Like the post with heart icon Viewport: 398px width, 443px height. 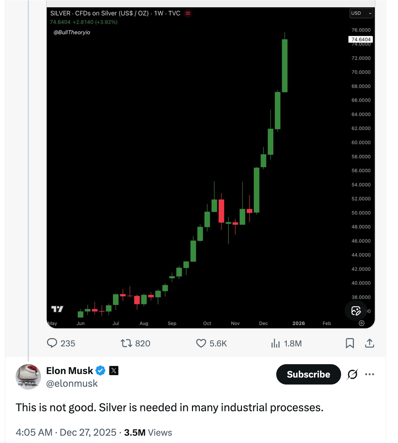(x=201, y=343)
